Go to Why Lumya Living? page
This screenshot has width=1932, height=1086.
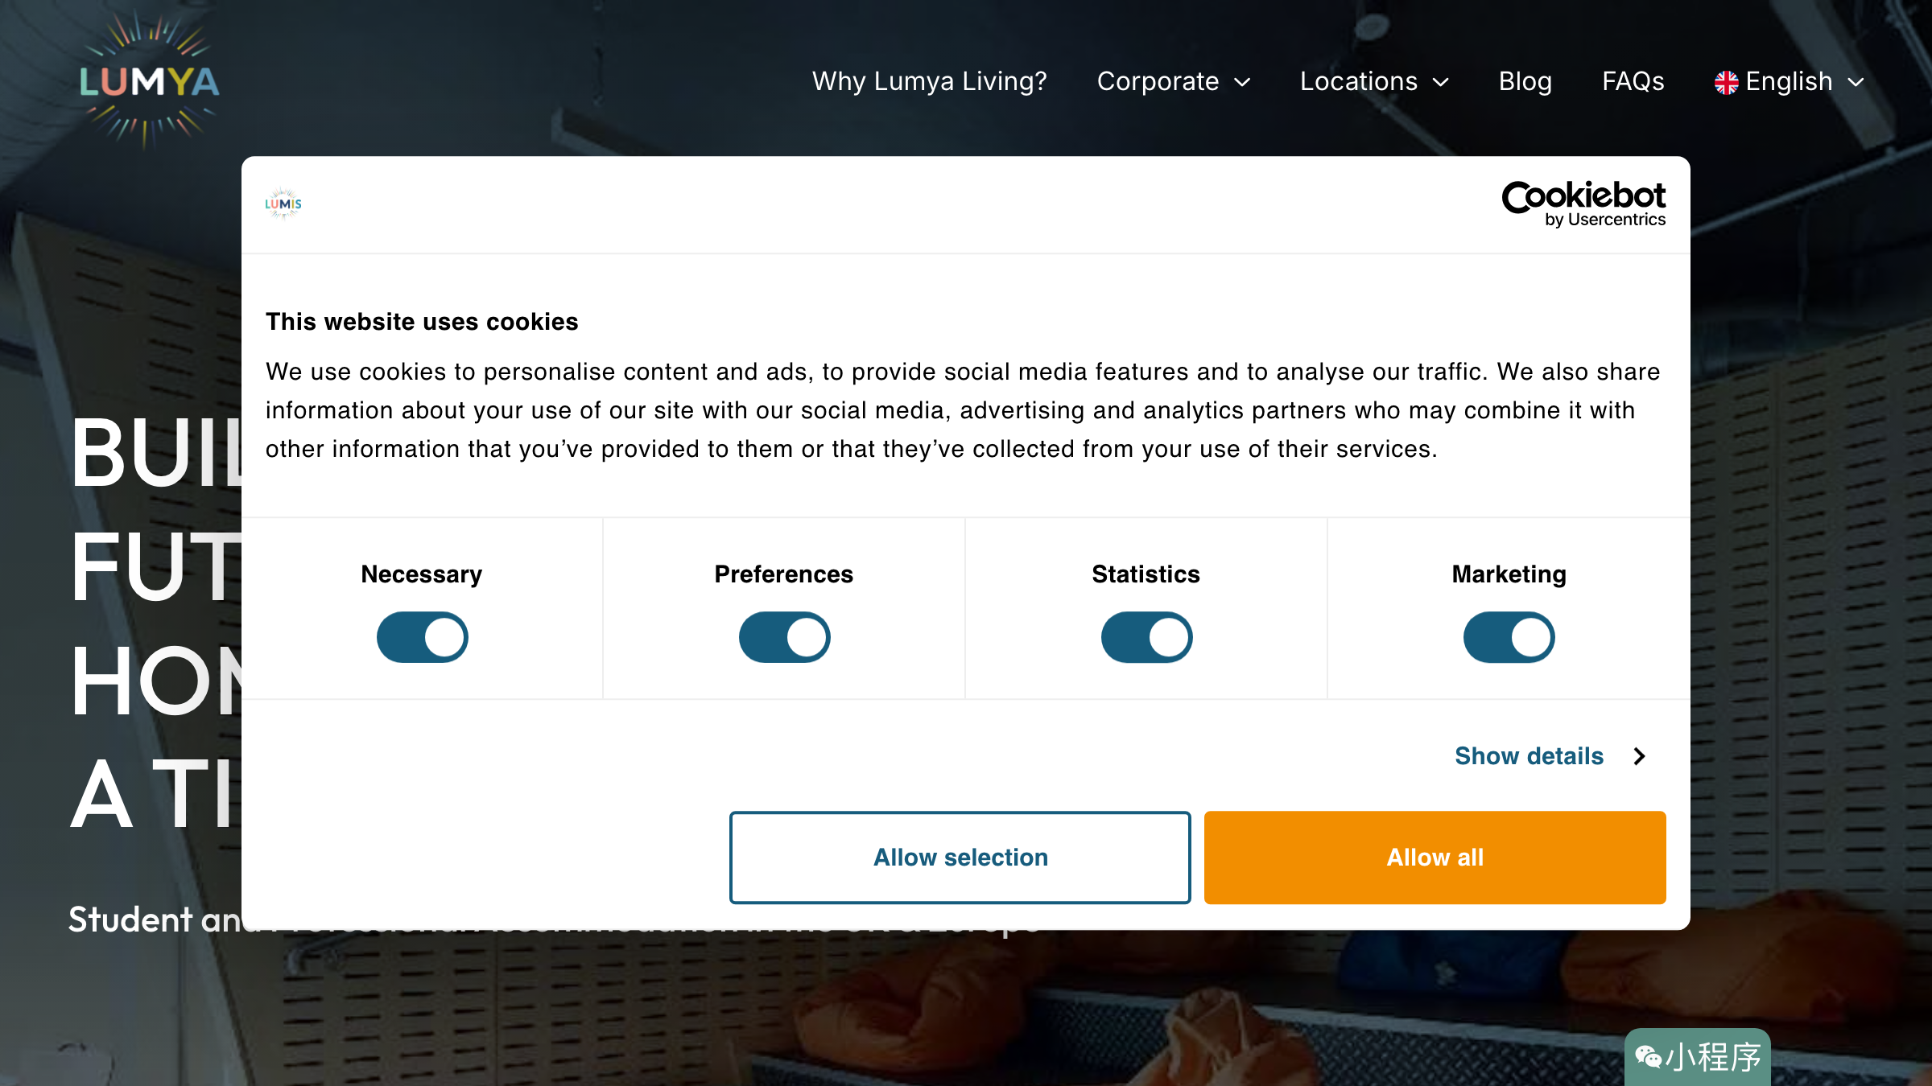(930, 81)
